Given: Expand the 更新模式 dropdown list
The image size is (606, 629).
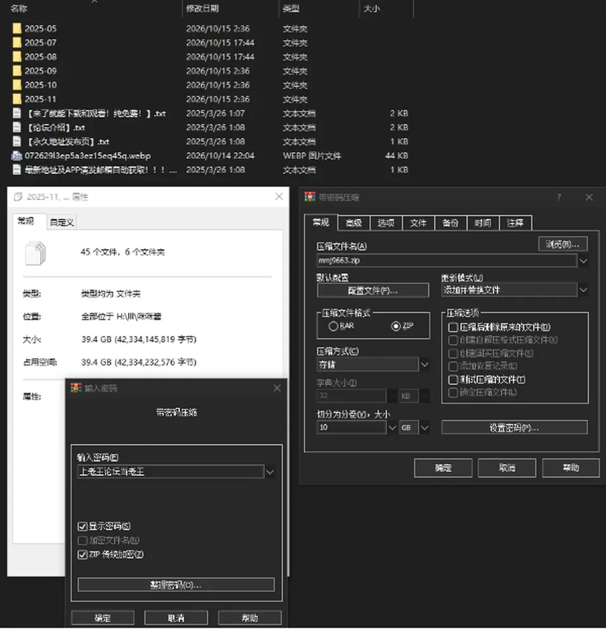Looking at the screenshot, I should [583, 290].
